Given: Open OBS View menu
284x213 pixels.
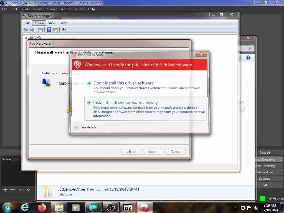Looking at the screenshot, I should (x=25, y=9).
